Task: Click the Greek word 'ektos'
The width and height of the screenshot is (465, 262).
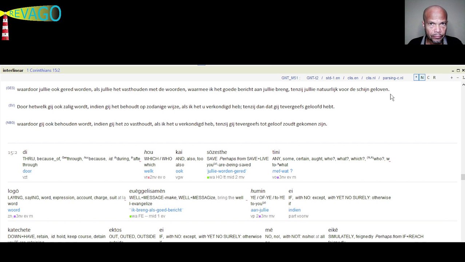Action: coord(115,230)
